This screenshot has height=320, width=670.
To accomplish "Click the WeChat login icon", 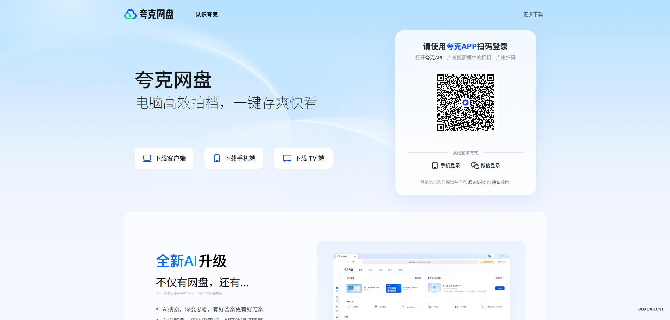I will tap(474, 165).
